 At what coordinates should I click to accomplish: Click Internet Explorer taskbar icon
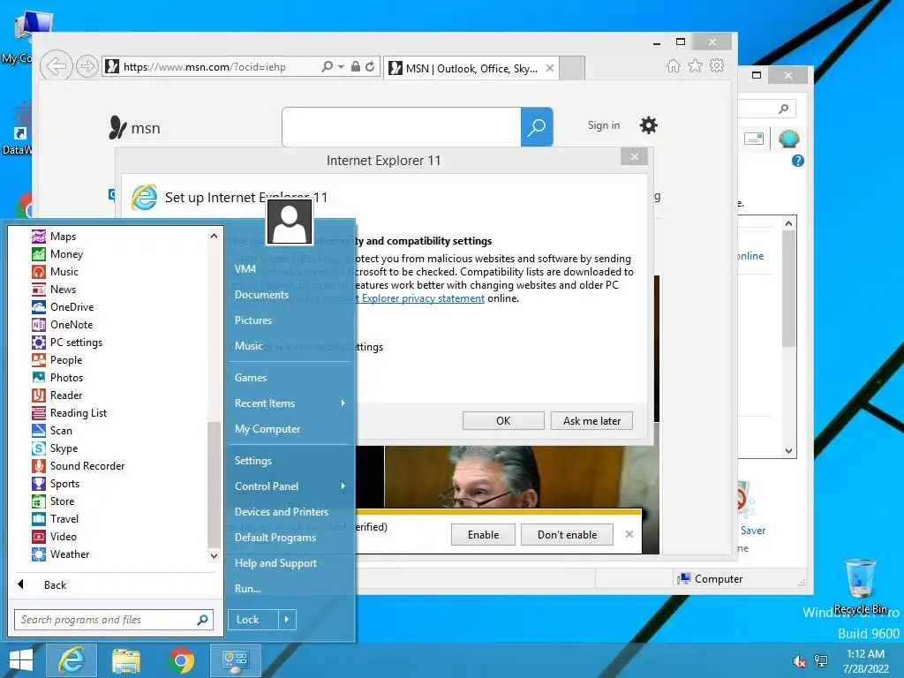pyautogui.click(x=72, y=660)
